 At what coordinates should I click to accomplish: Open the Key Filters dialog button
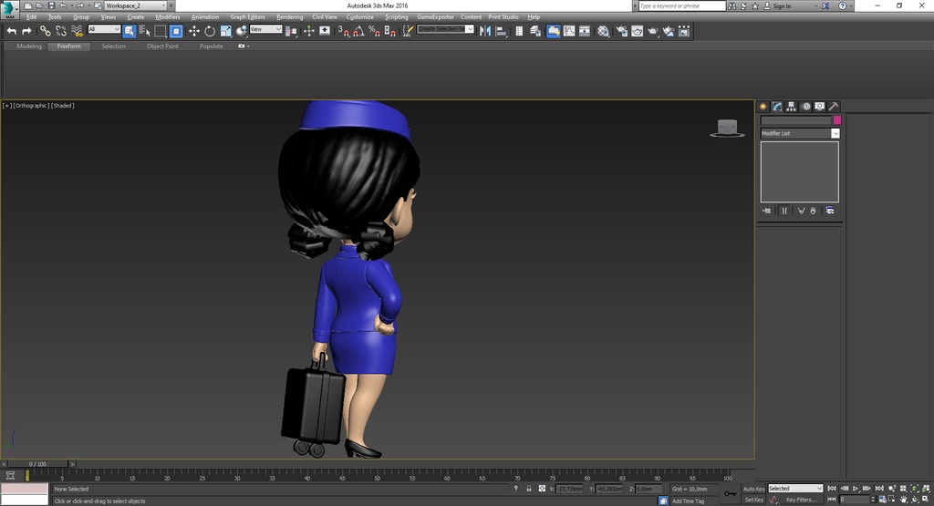[801, 500]
